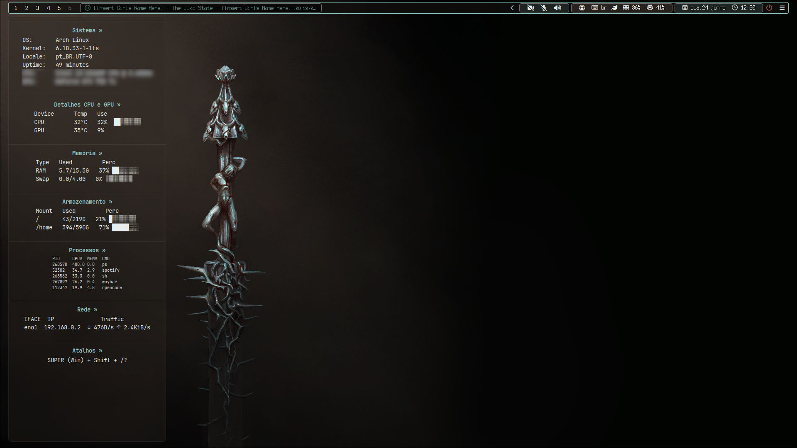Click the date qua, 24 junho
This screenshot has height=448, width=797.
pyautogui.click(x=708, y=8)
